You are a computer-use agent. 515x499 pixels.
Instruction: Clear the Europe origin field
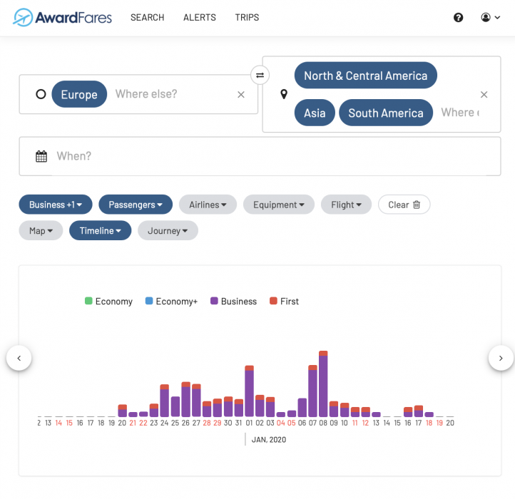[x=241, y=94]
